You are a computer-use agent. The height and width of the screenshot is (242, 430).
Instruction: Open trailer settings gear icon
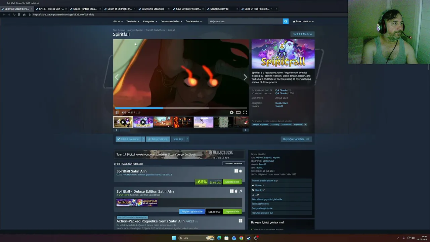[x=231, y=112]
